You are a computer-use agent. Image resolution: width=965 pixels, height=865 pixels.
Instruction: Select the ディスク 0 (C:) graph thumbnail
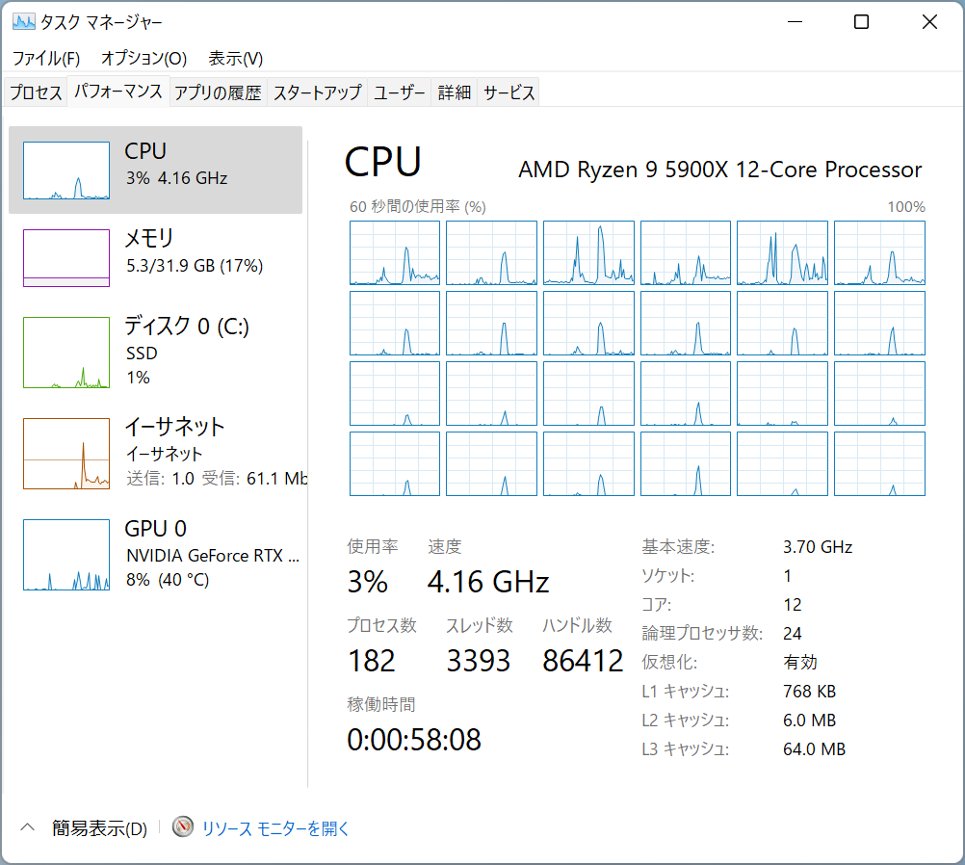coord(65,353)
